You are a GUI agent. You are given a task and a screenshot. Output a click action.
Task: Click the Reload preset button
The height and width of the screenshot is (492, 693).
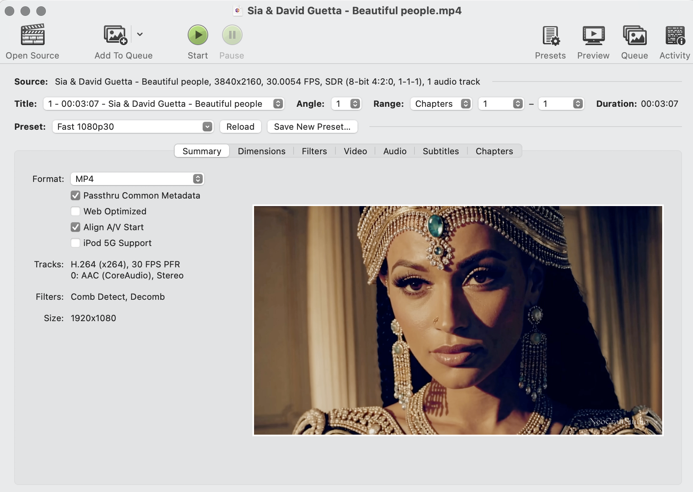click(240, 127)
